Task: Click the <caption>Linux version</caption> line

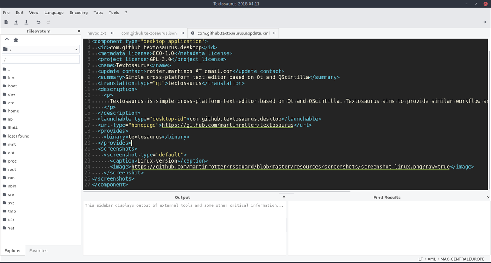Action: click(159, 160)
